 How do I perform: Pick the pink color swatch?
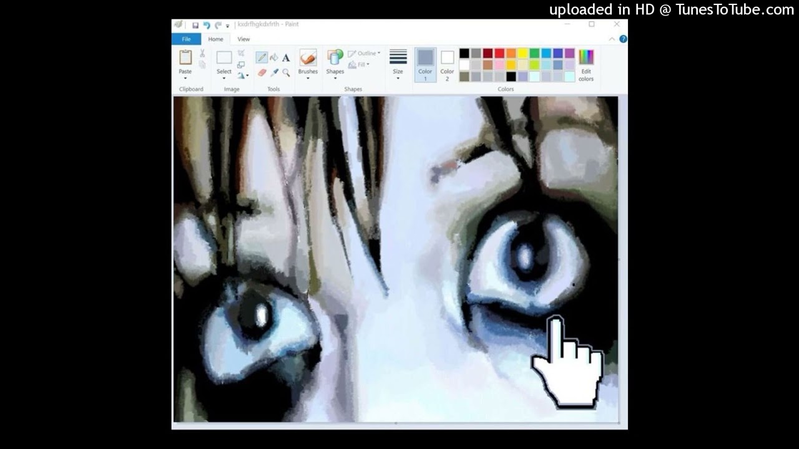(x=499, y=65)
